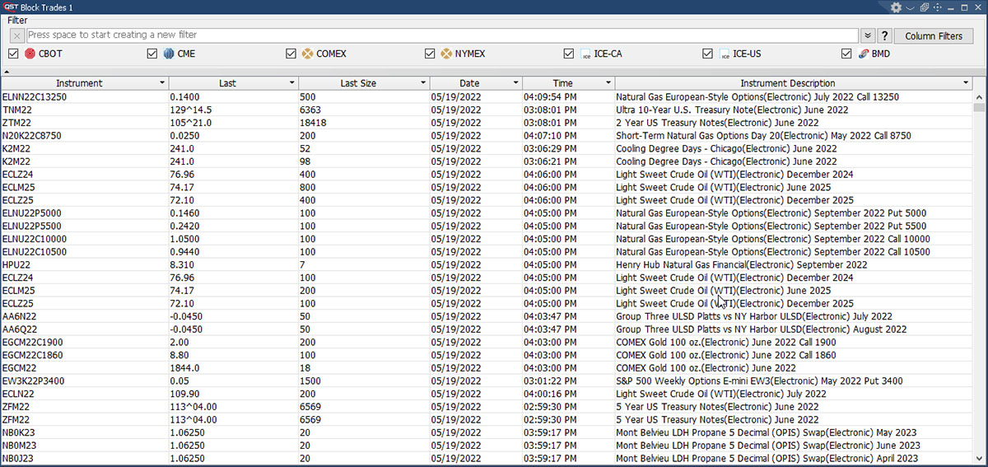The height and width of the screenshot is (467, 988).
Task: Click the AA6N22 instrument cell
Action: click(x=85, y=316)
